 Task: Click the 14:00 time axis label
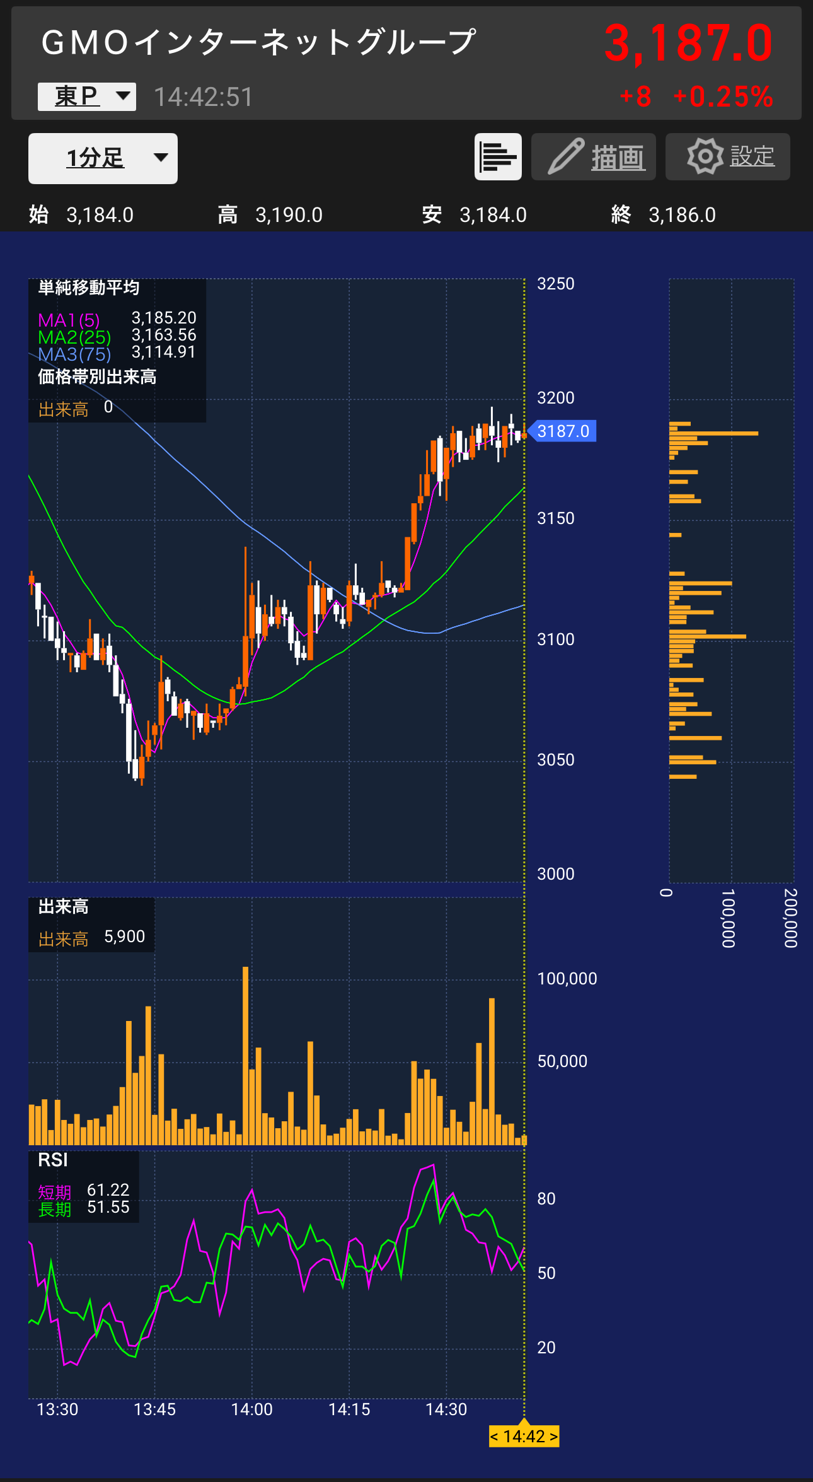[251, 1409]
